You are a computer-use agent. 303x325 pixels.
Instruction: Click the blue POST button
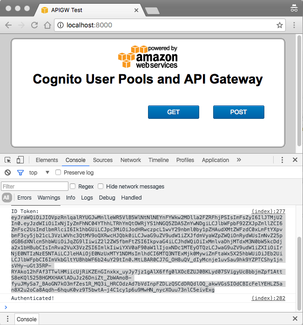point(239,112)
